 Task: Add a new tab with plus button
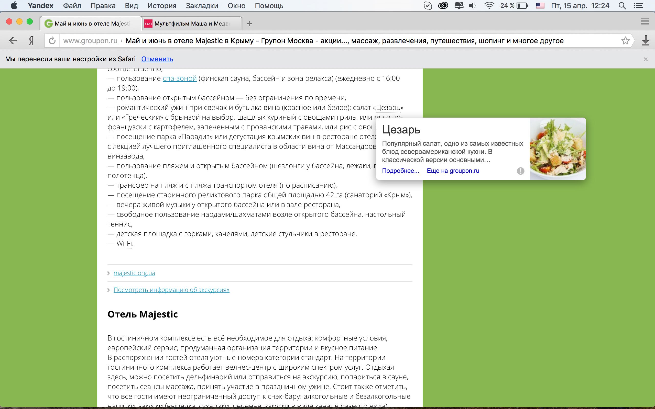tap(249, 24)
